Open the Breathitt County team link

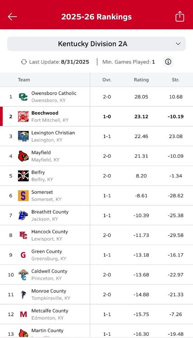(x=50, y=212)
